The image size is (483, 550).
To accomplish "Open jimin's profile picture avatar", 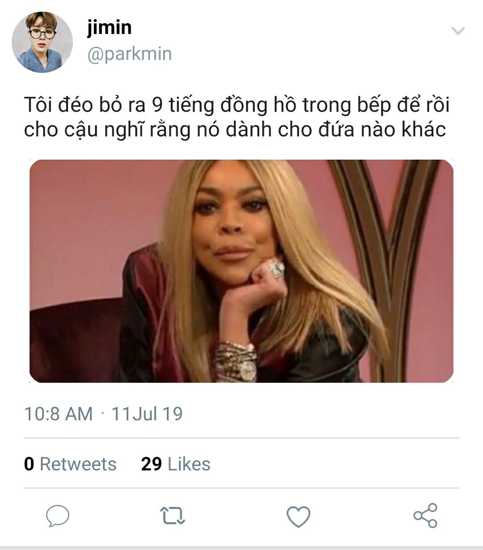I will point(42,42).
